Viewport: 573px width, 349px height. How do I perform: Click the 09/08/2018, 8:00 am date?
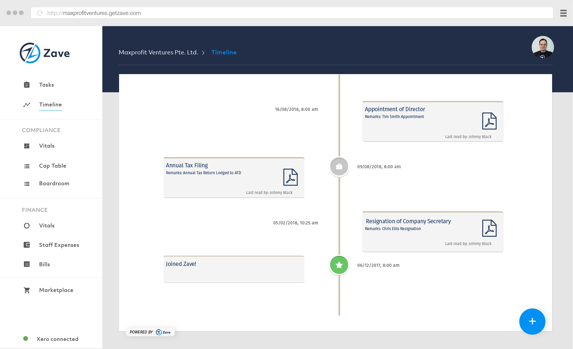[x=379, y=167]
